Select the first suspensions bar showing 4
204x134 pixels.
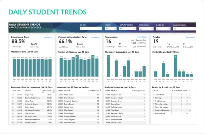click(108, 66)
